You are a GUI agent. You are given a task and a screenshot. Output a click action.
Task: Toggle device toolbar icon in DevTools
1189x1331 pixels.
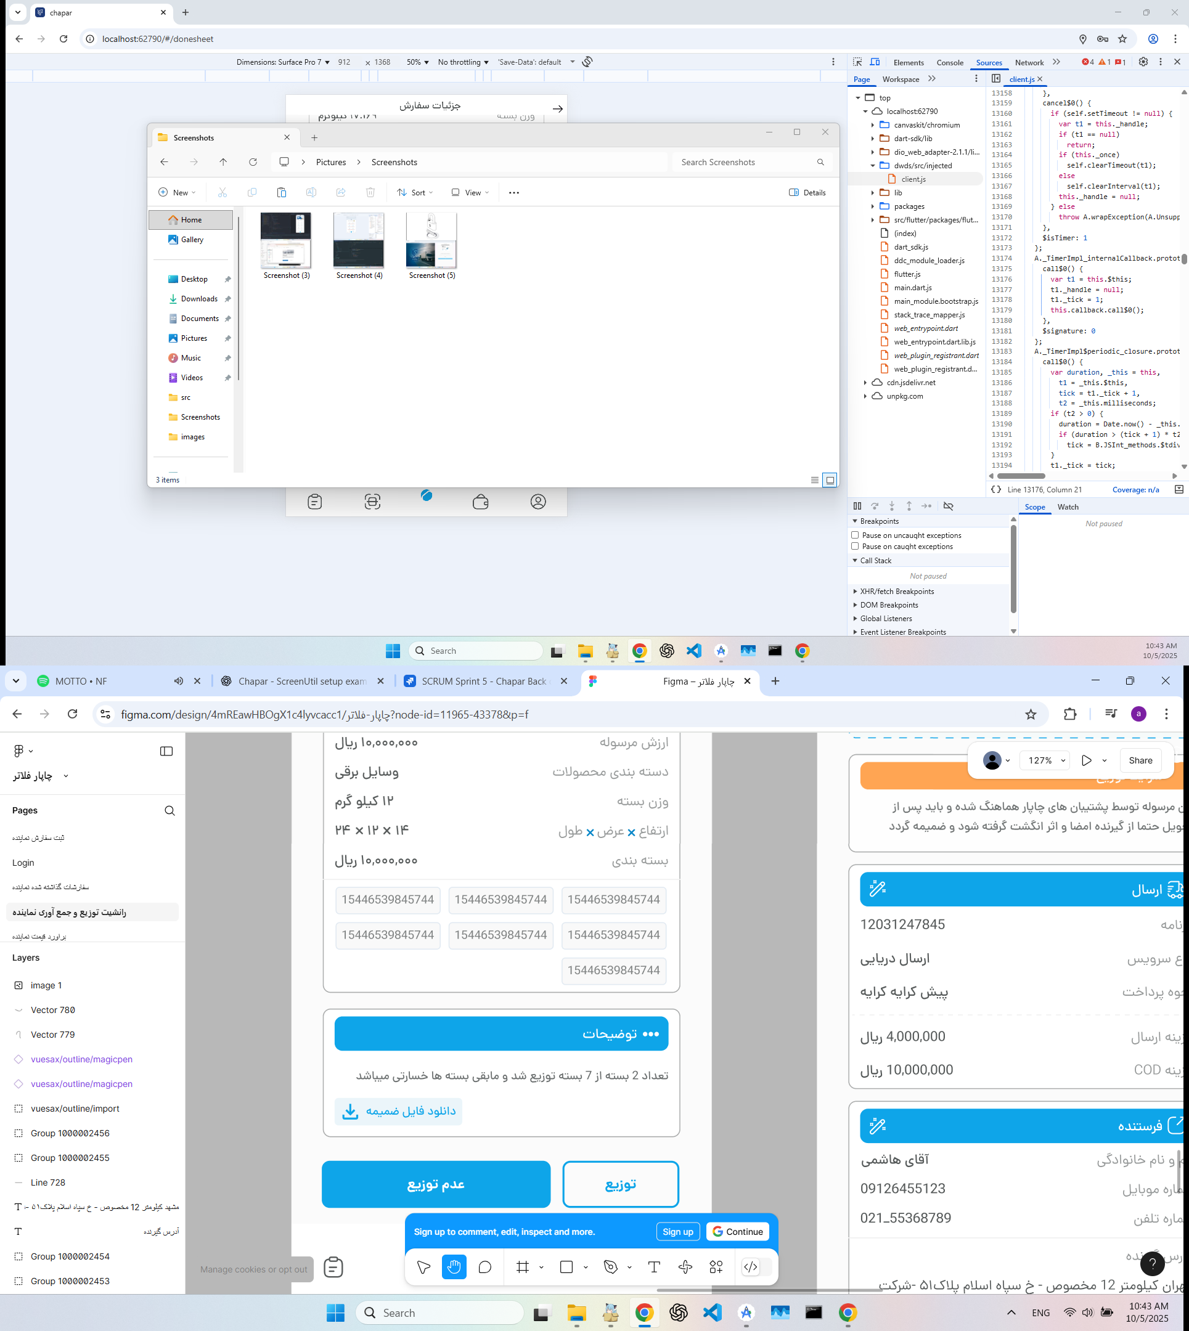875,62
